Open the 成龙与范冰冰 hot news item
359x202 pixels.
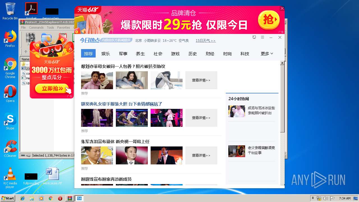point(252,111)
